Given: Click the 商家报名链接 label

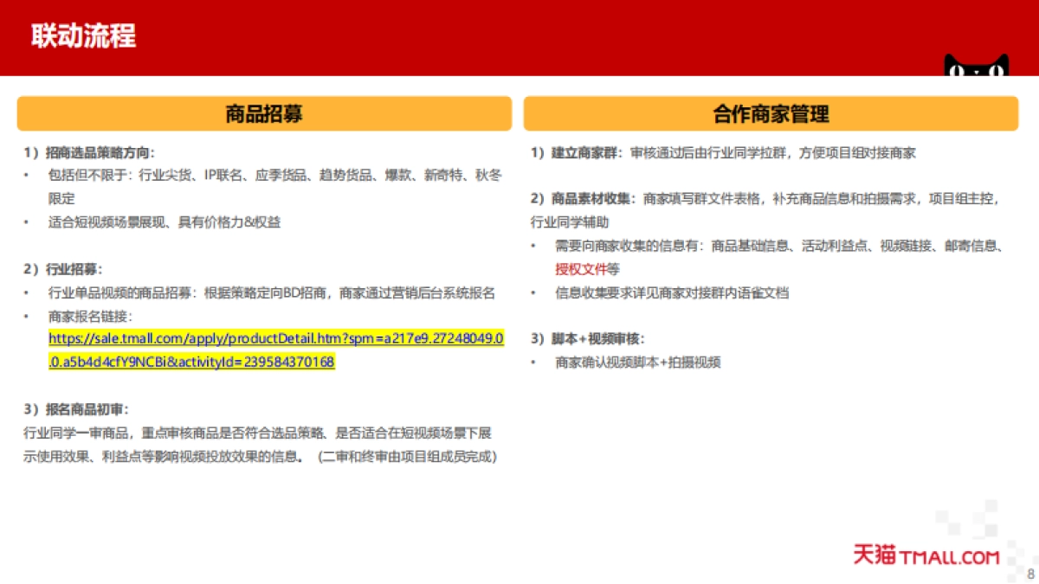Looking at the screenshot, I should (91, 316).
